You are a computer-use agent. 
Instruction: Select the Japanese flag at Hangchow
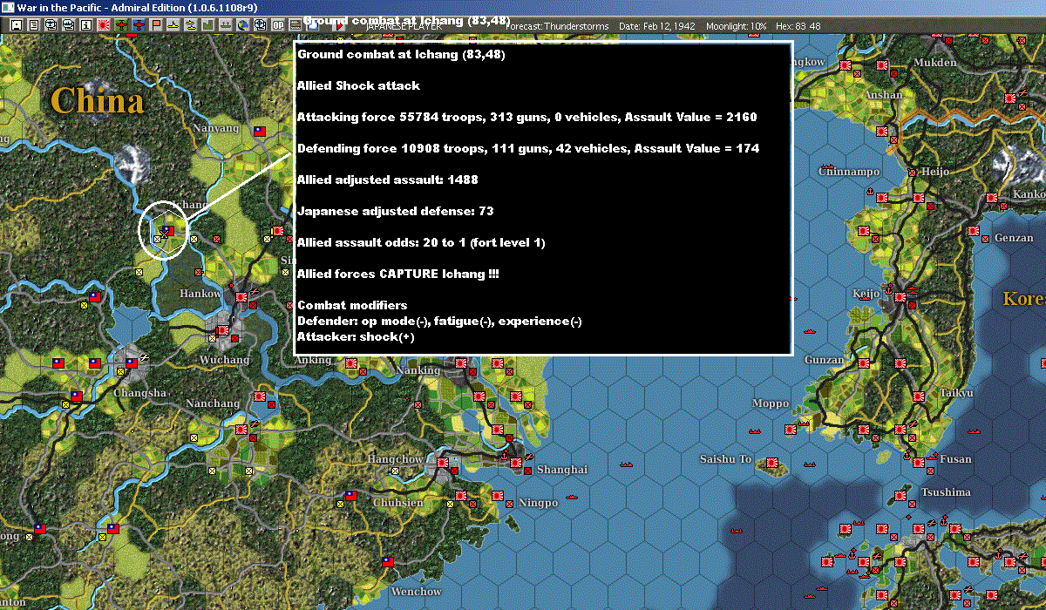[x=442, y=462]
